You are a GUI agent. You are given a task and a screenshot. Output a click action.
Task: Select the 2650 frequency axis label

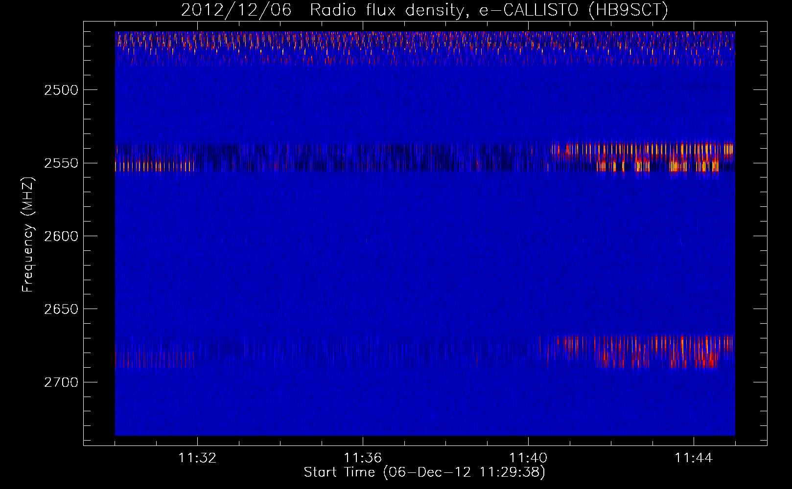(x=61, y=309)
